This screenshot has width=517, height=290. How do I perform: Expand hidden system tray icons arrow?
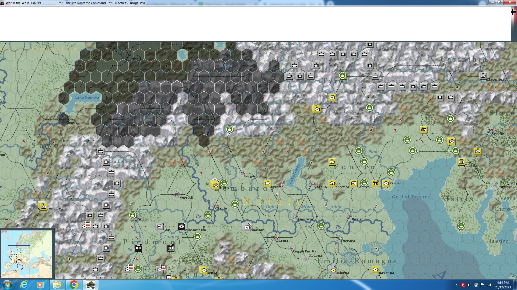[456, 285]
